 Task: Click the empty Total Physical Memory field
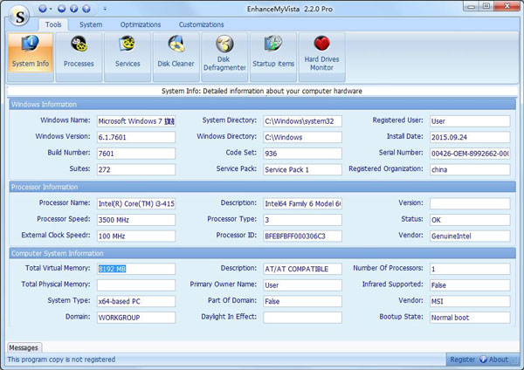click(136, 285)
